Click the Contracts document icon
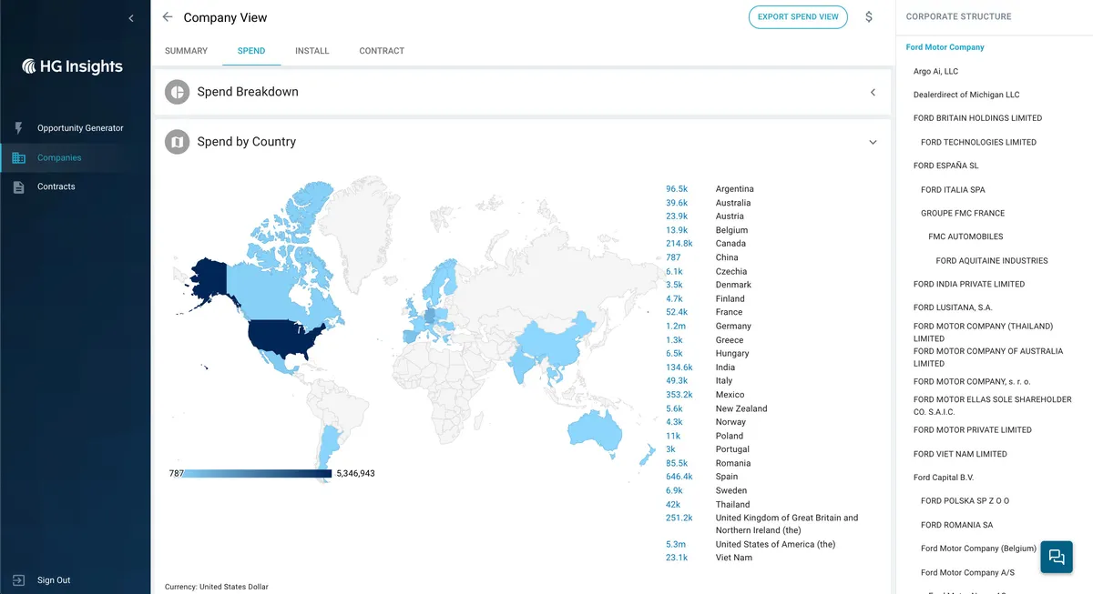 click(x=18, y=186)
